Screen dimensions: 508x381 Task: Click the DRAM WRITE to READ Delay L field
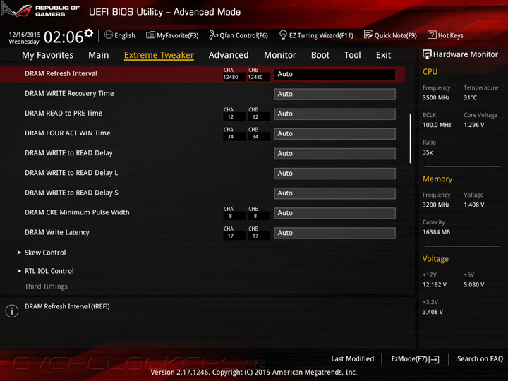click(x=334, y=174)
